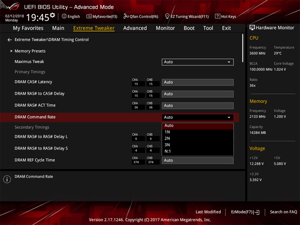Open the Monitor tab
The image size is (300, 225).
click(165, 28)
